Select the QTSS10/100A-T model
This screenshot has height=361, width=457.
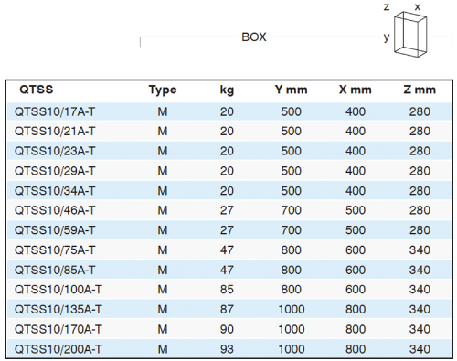(58, 290)
